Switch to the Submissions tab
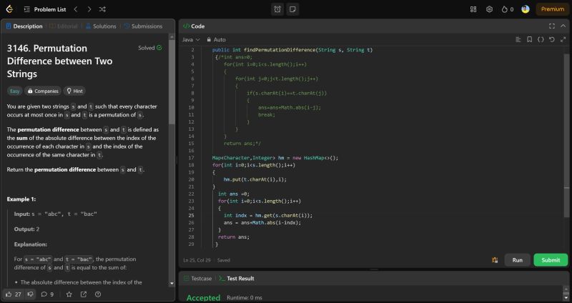 pos(143,26)
